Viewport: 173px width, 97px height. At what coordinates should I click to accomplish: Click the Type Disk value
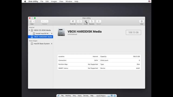[138, 64]
